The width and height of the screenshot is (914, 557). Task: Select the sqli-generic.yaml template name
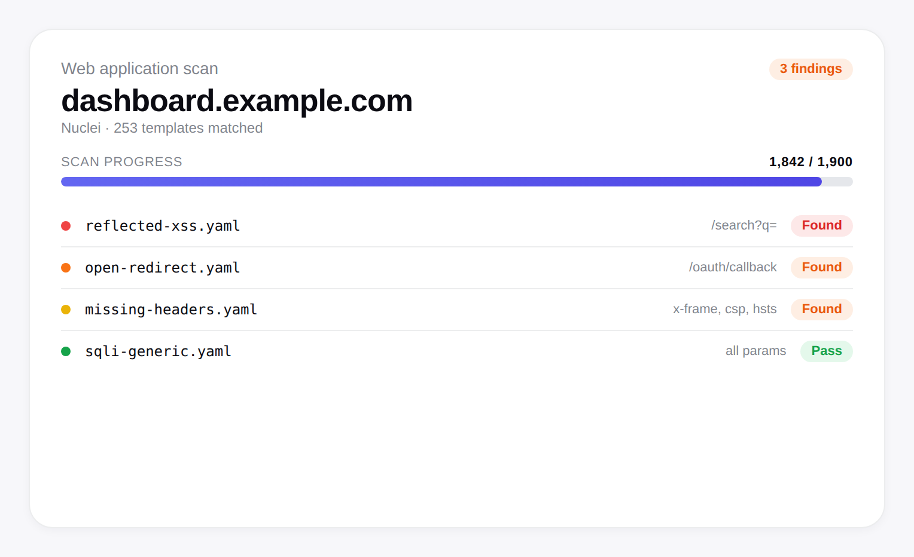coord(159,351)
